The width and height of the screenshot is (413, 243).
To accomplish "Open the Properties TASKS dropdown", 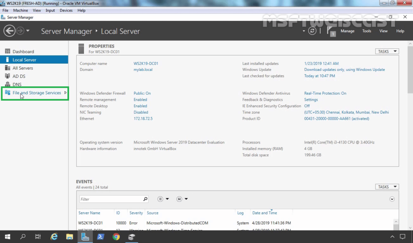I will [387, 51].
